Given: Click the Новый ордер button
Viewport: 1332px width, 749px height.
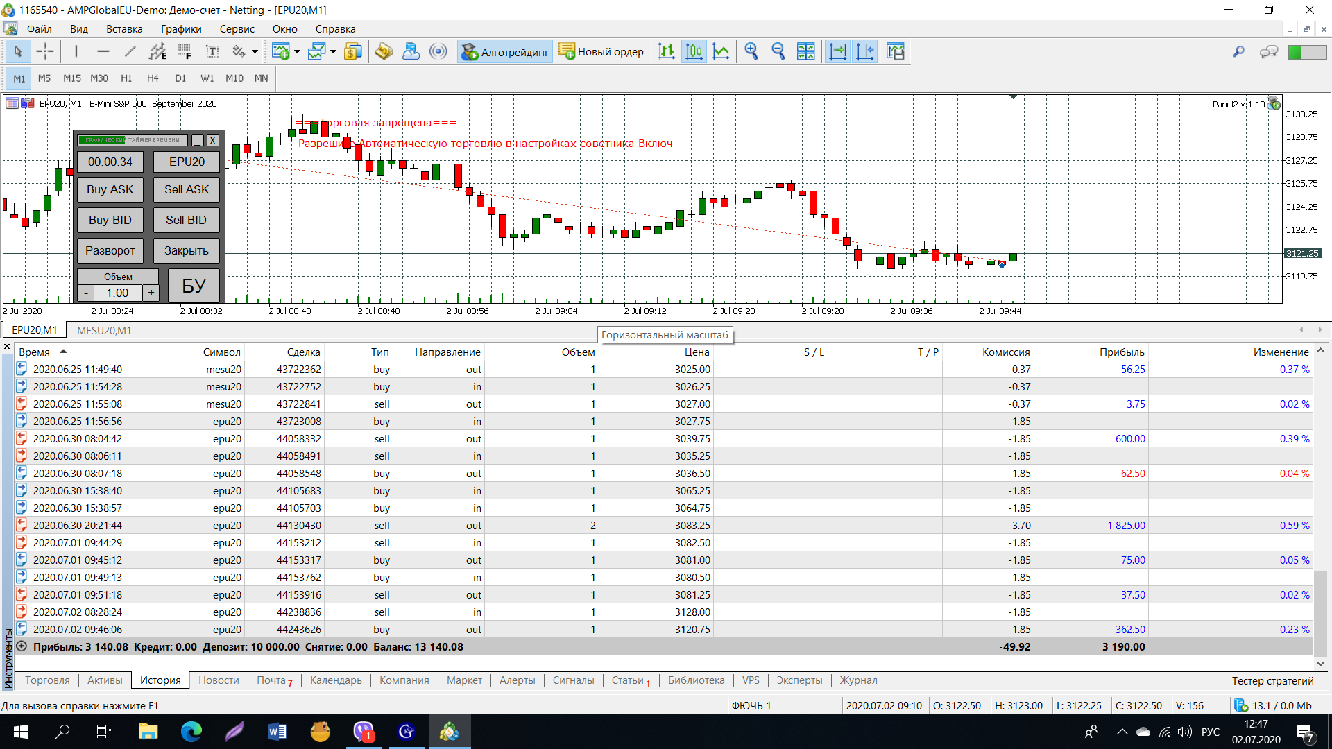Looking at the screenshot, I should tap(601, 51).
